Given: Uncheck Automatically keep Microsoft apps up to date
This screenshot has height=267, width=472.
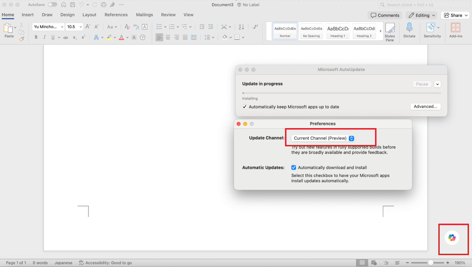Looking at the screenshot, I should [x=244, y=107].
